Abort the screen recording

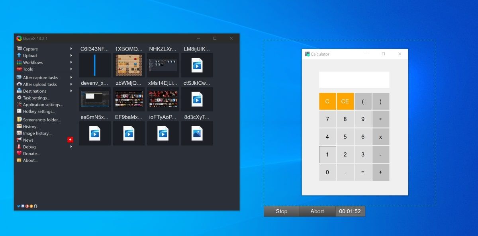point(317,211)
